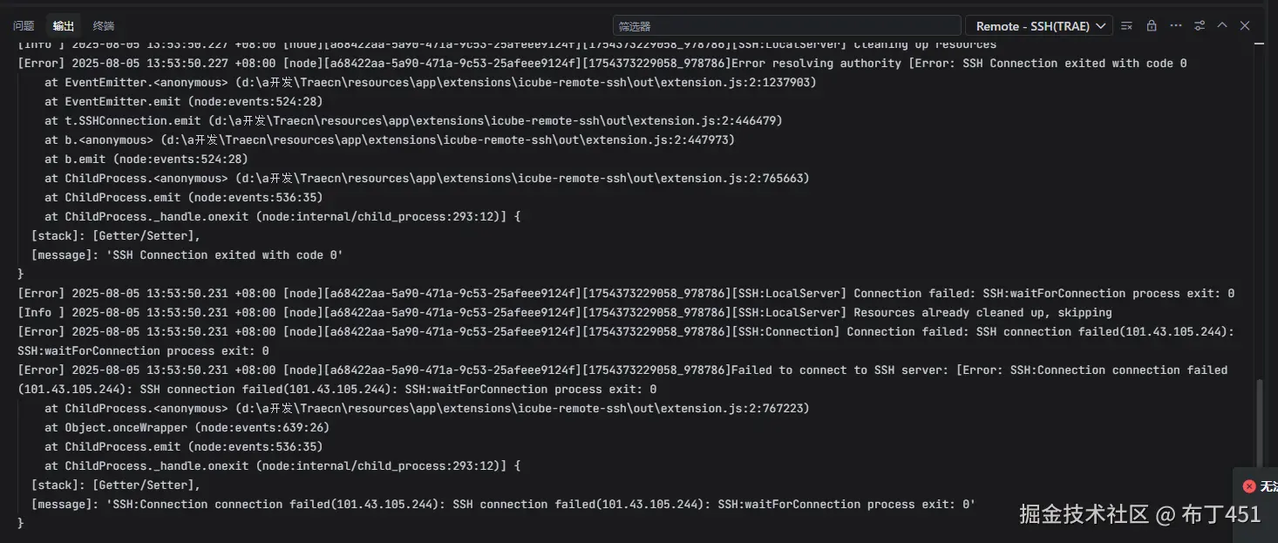Select the 输出 tab
The image size is (1278, 543).
(x=64, y=26)
